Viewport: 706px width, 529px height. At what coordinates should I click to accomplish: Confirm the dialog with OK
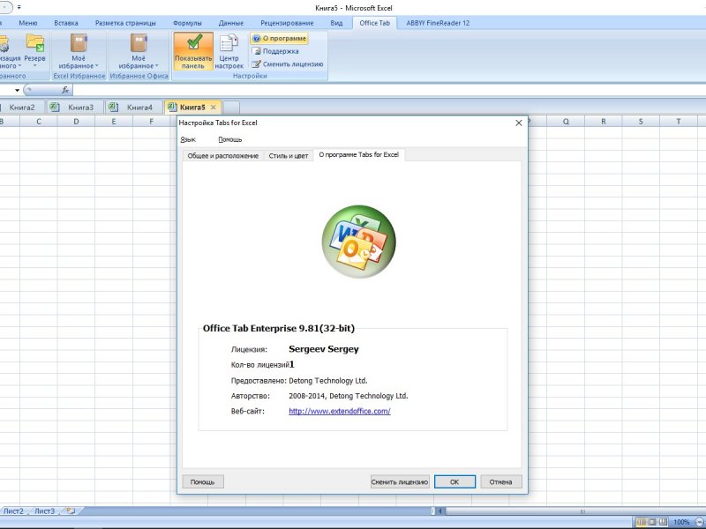click(454, 481)
